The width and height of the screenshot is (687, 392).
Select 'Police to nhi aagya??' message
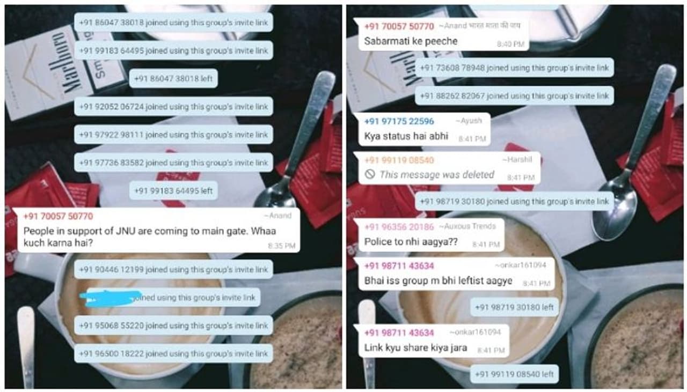pyautogui.click(x=431, y=235)
